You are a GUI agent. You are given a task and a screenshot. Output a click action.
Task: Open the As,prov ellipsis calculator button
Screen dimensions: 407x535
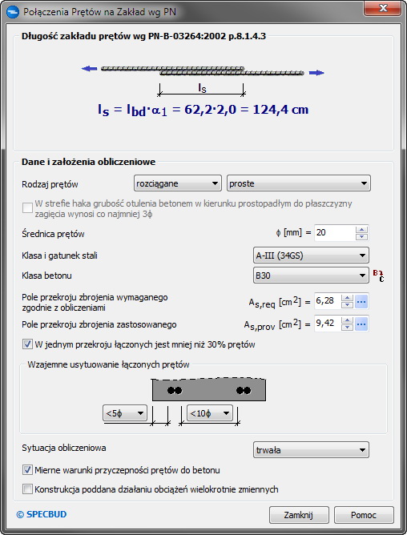point(361,324)
